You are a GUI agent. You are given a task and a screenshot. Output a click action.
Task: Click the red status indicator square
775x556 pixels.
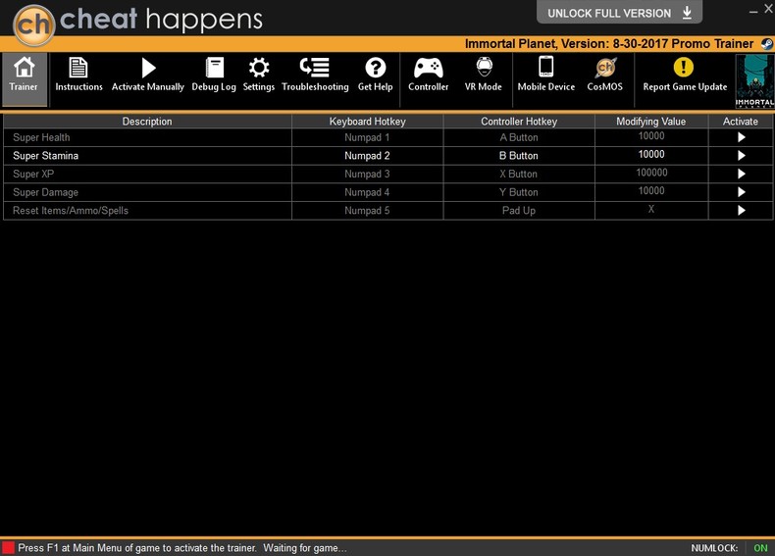pos(9,547)
